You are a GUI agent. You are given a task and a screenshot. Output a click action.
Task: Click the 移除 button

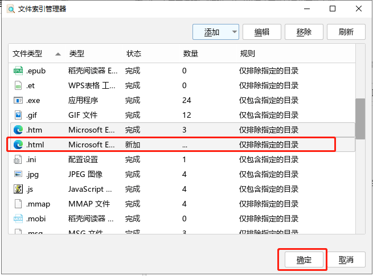coord(304,32)
